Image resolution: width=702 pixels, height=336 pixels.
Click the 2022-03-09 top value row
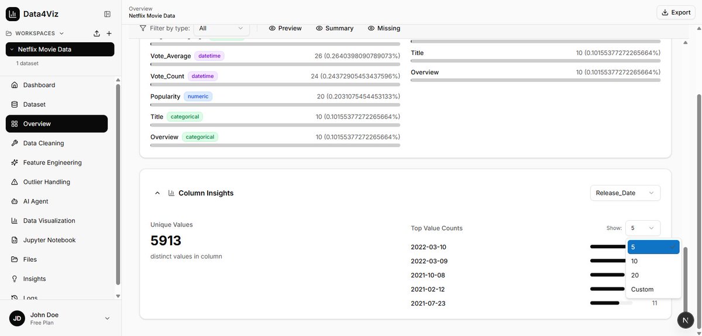coord(535,261)
